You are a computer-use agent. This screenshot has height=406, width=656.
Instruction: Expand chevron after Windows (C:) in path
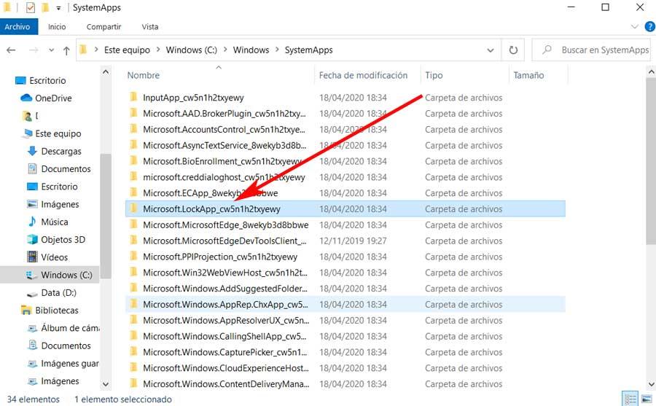pyautogui.click(x=225, y=50)
